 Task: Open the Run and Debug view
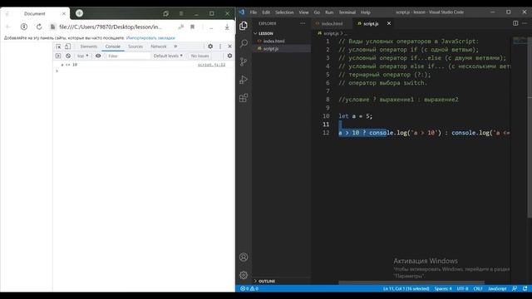(244, 80)
